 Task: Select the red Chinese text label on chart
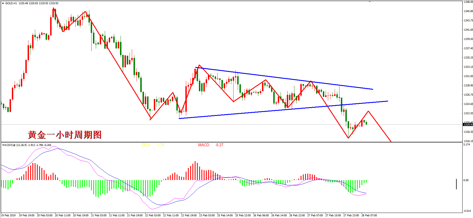[x=65, y=135]
